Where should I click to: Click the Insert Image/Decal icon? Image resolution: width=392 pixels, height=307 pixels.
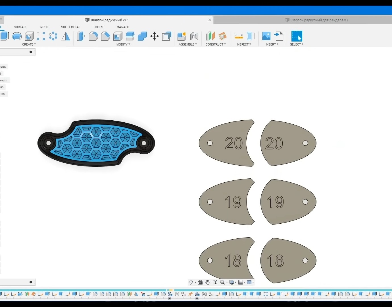tap(266, 36)
